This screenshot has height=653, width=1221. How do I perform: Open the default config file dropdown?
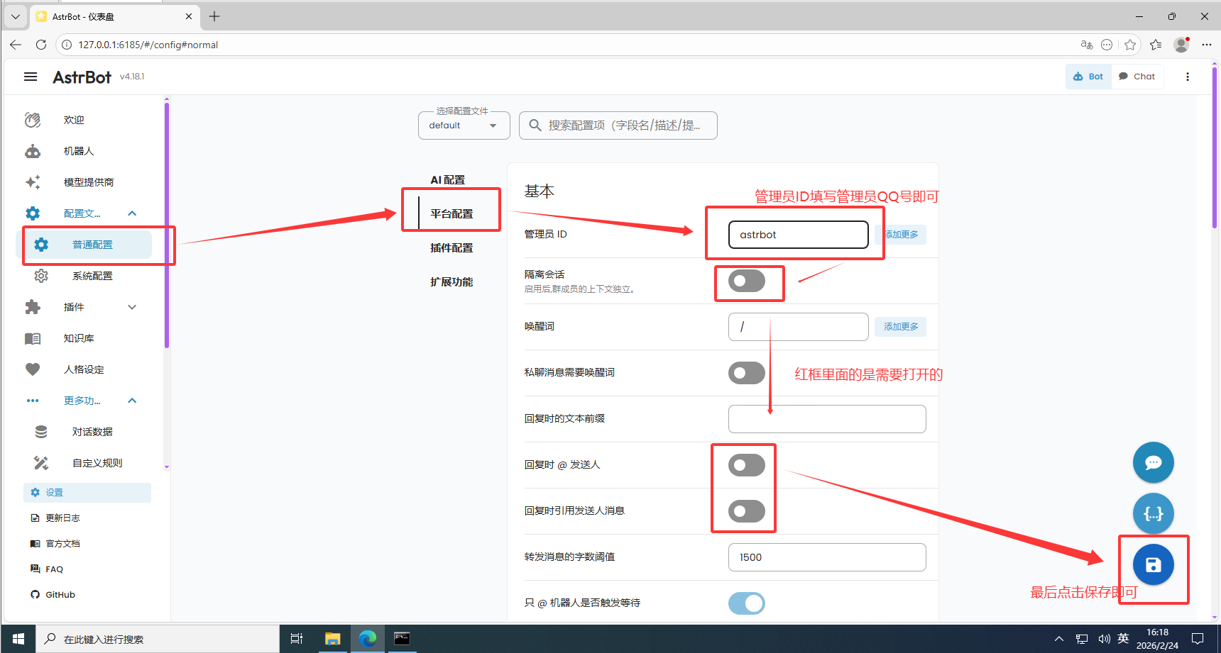[464, 125]
